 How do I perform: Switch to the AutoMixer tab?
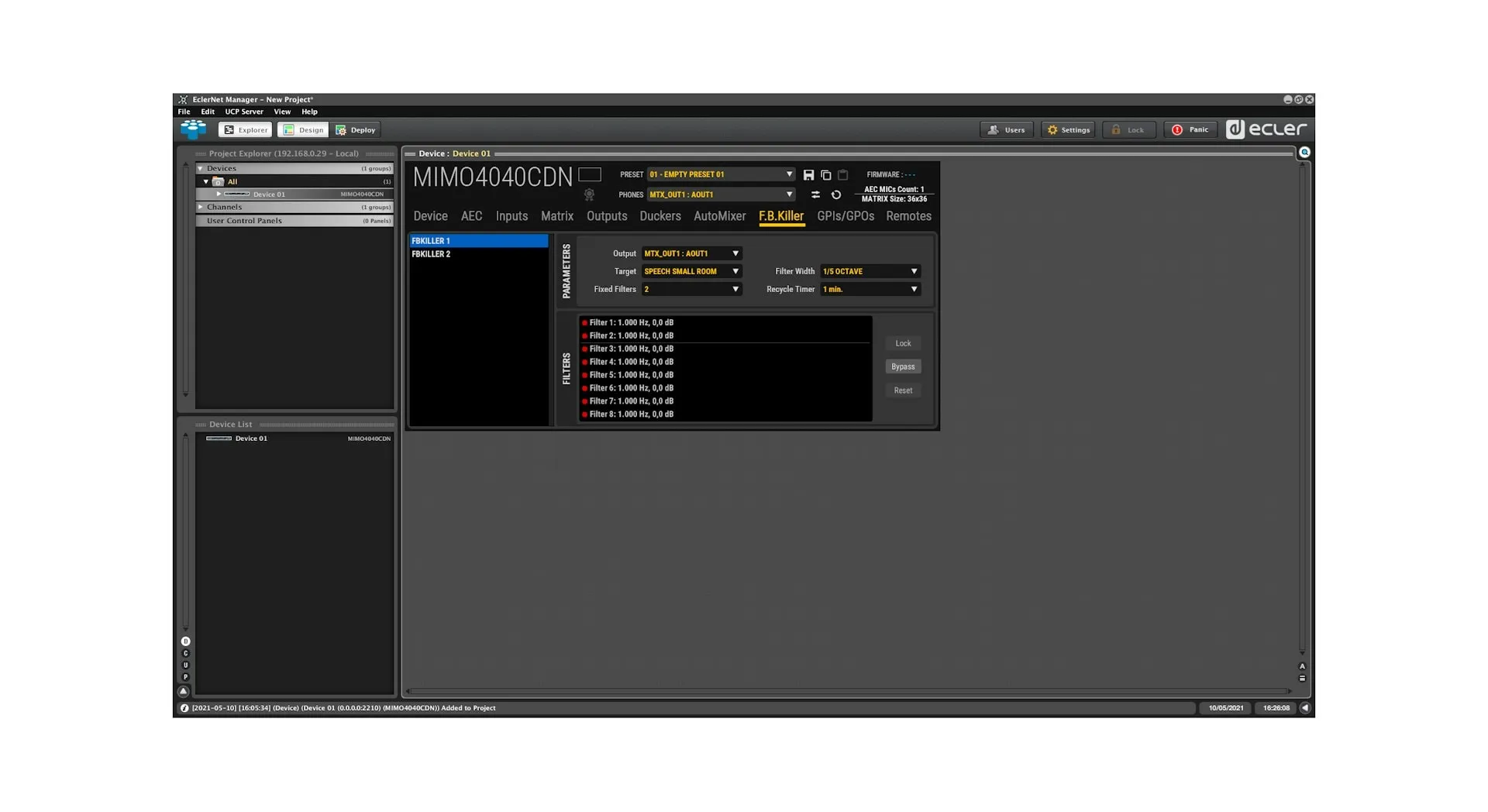tap(719, 217)
